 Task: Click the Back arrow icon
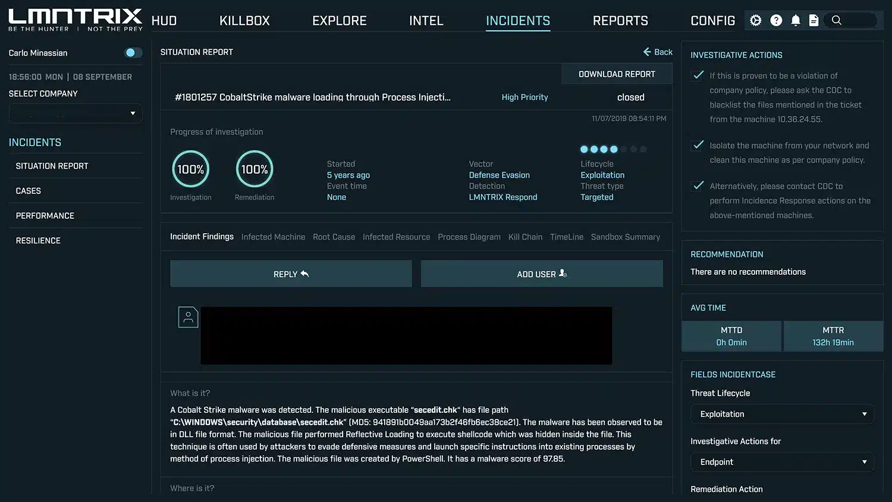click(647, 52)
